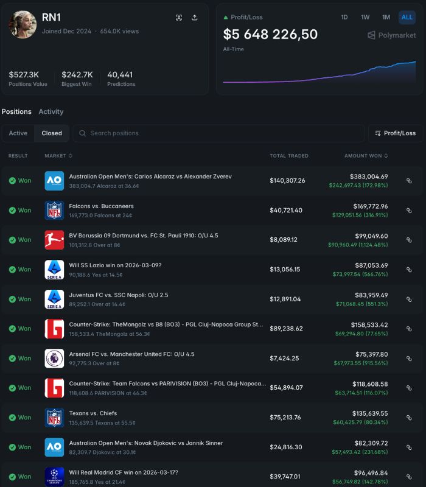Screen dimensions: 426x487
Task: Open link icon for Djokovic vs Sinner row
Action: (x=409, y=447)
